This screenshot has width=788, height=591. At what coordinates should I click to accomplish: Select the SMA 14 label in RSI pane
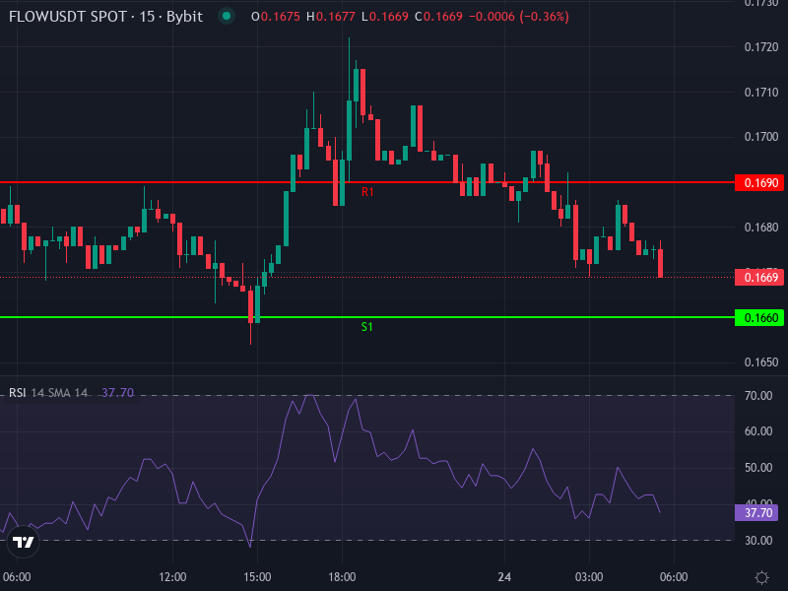click(x=66, y=392)
